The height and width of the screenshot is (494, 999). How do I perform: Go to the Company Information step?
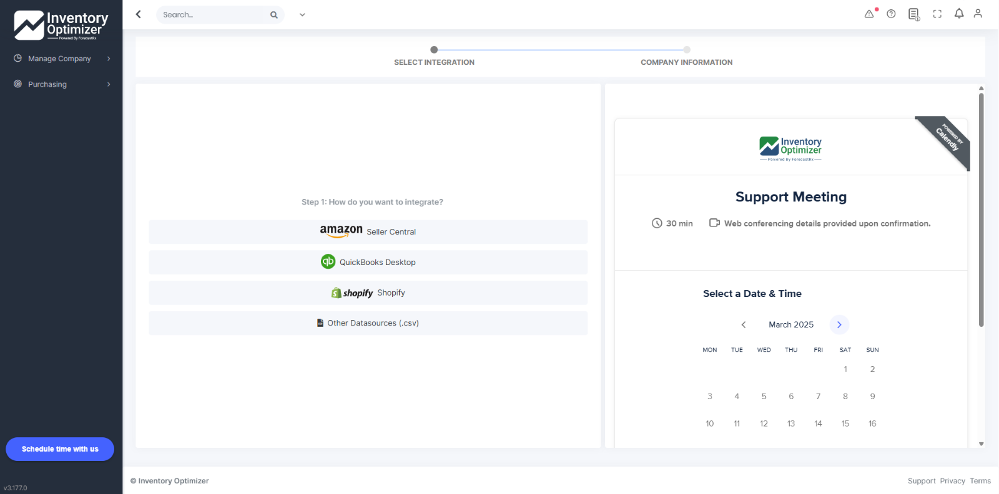[687, 56]
